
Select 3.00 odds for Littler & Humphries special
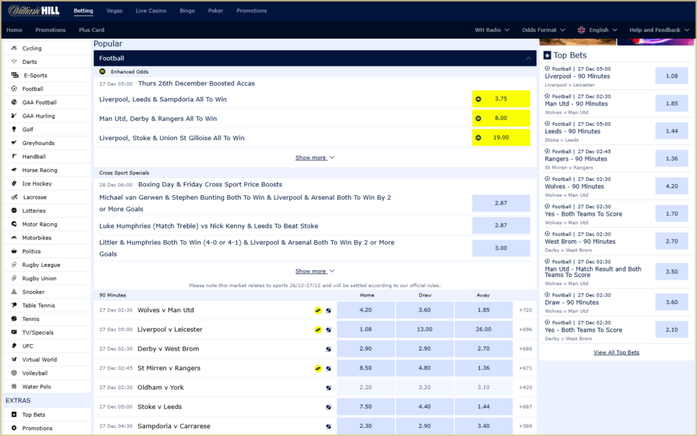tap(501, 248)
